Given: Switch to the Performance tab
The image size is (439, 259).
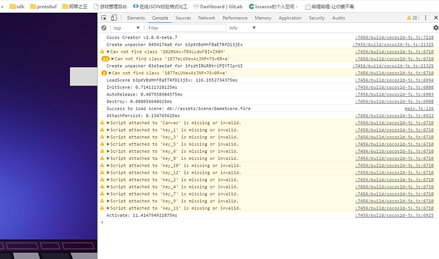Looking at the screenshot, I should point(235,18).
